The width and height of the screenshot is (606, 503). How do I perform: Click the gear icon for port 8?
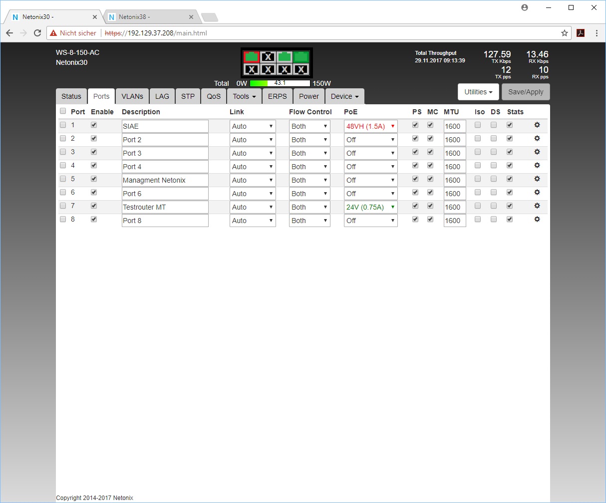click(x=537, y=220)
